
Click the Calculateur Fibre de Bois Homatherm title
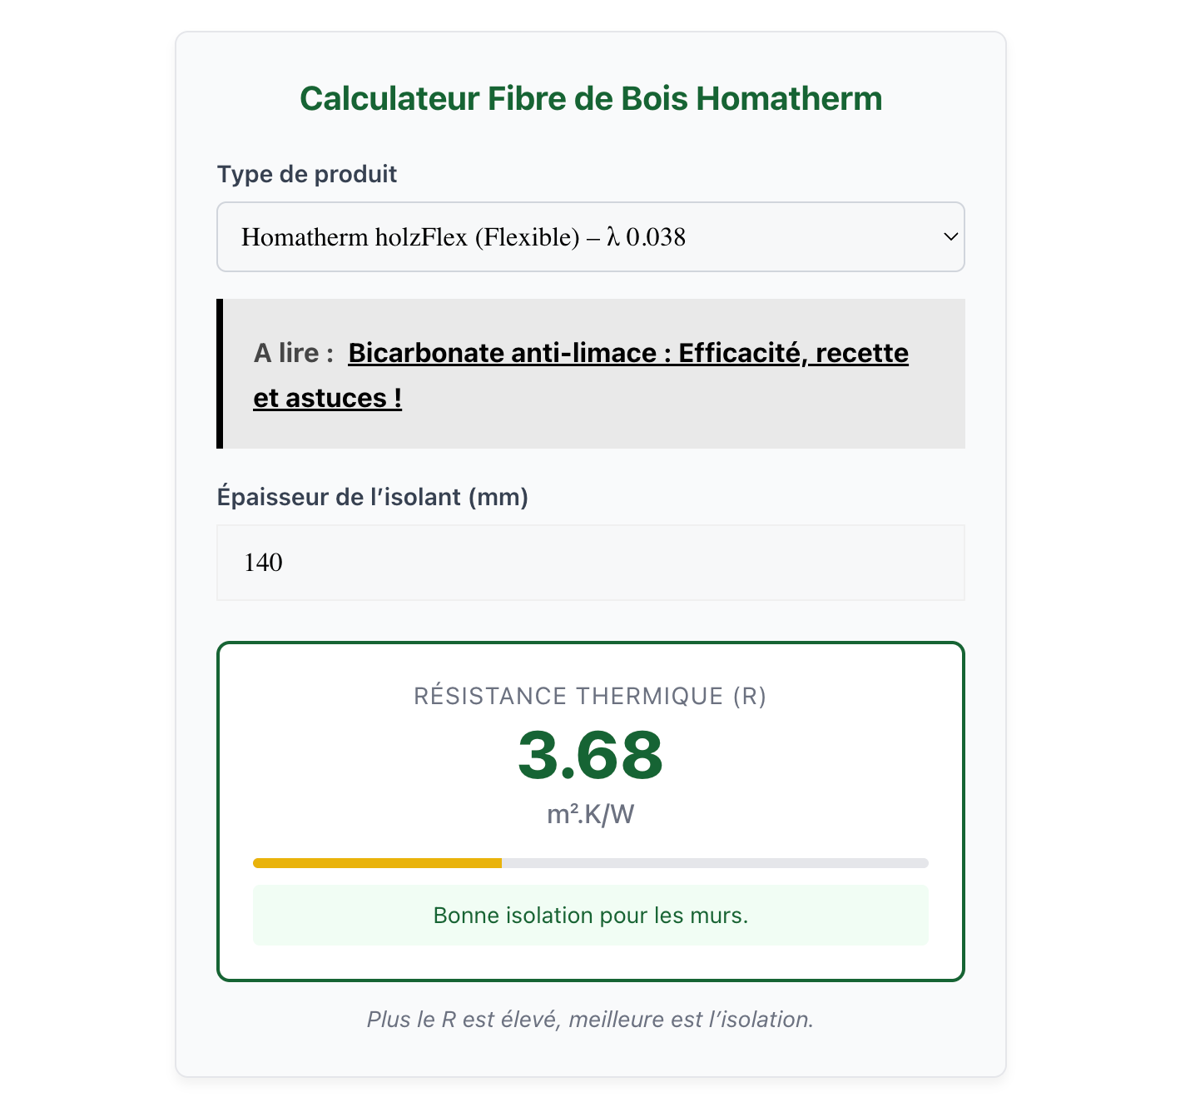(590, 97)
